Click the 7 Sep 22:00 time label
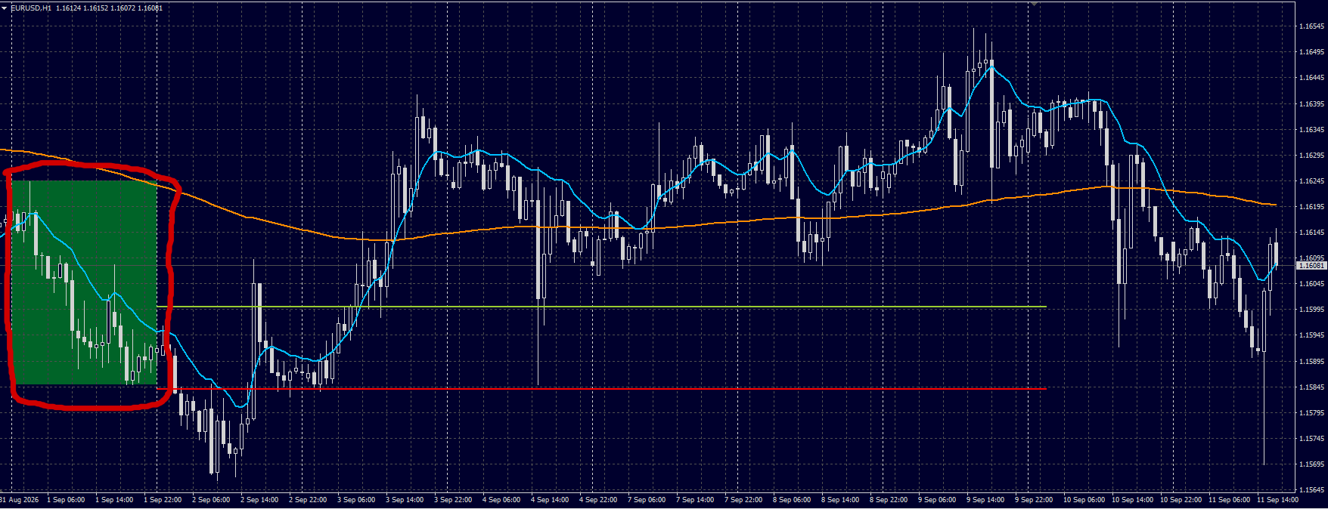This screenshot has width=1328, height=509. 743,500
